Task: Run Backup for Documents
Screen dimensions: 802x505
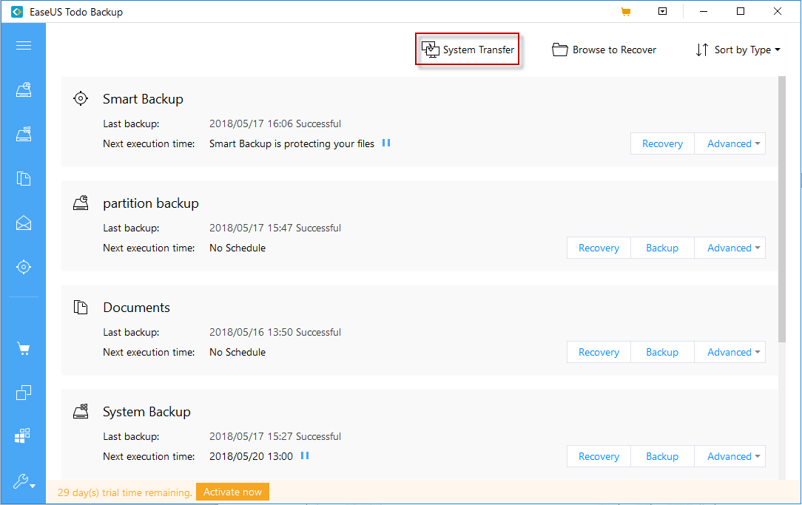Action: pyautogui.click(x=662, y=352)
